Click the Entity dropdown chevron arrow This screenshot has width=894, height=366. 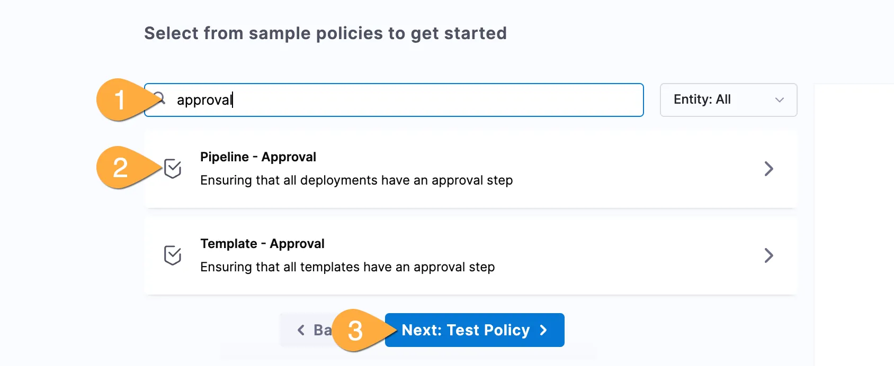(x=780, y=100)
